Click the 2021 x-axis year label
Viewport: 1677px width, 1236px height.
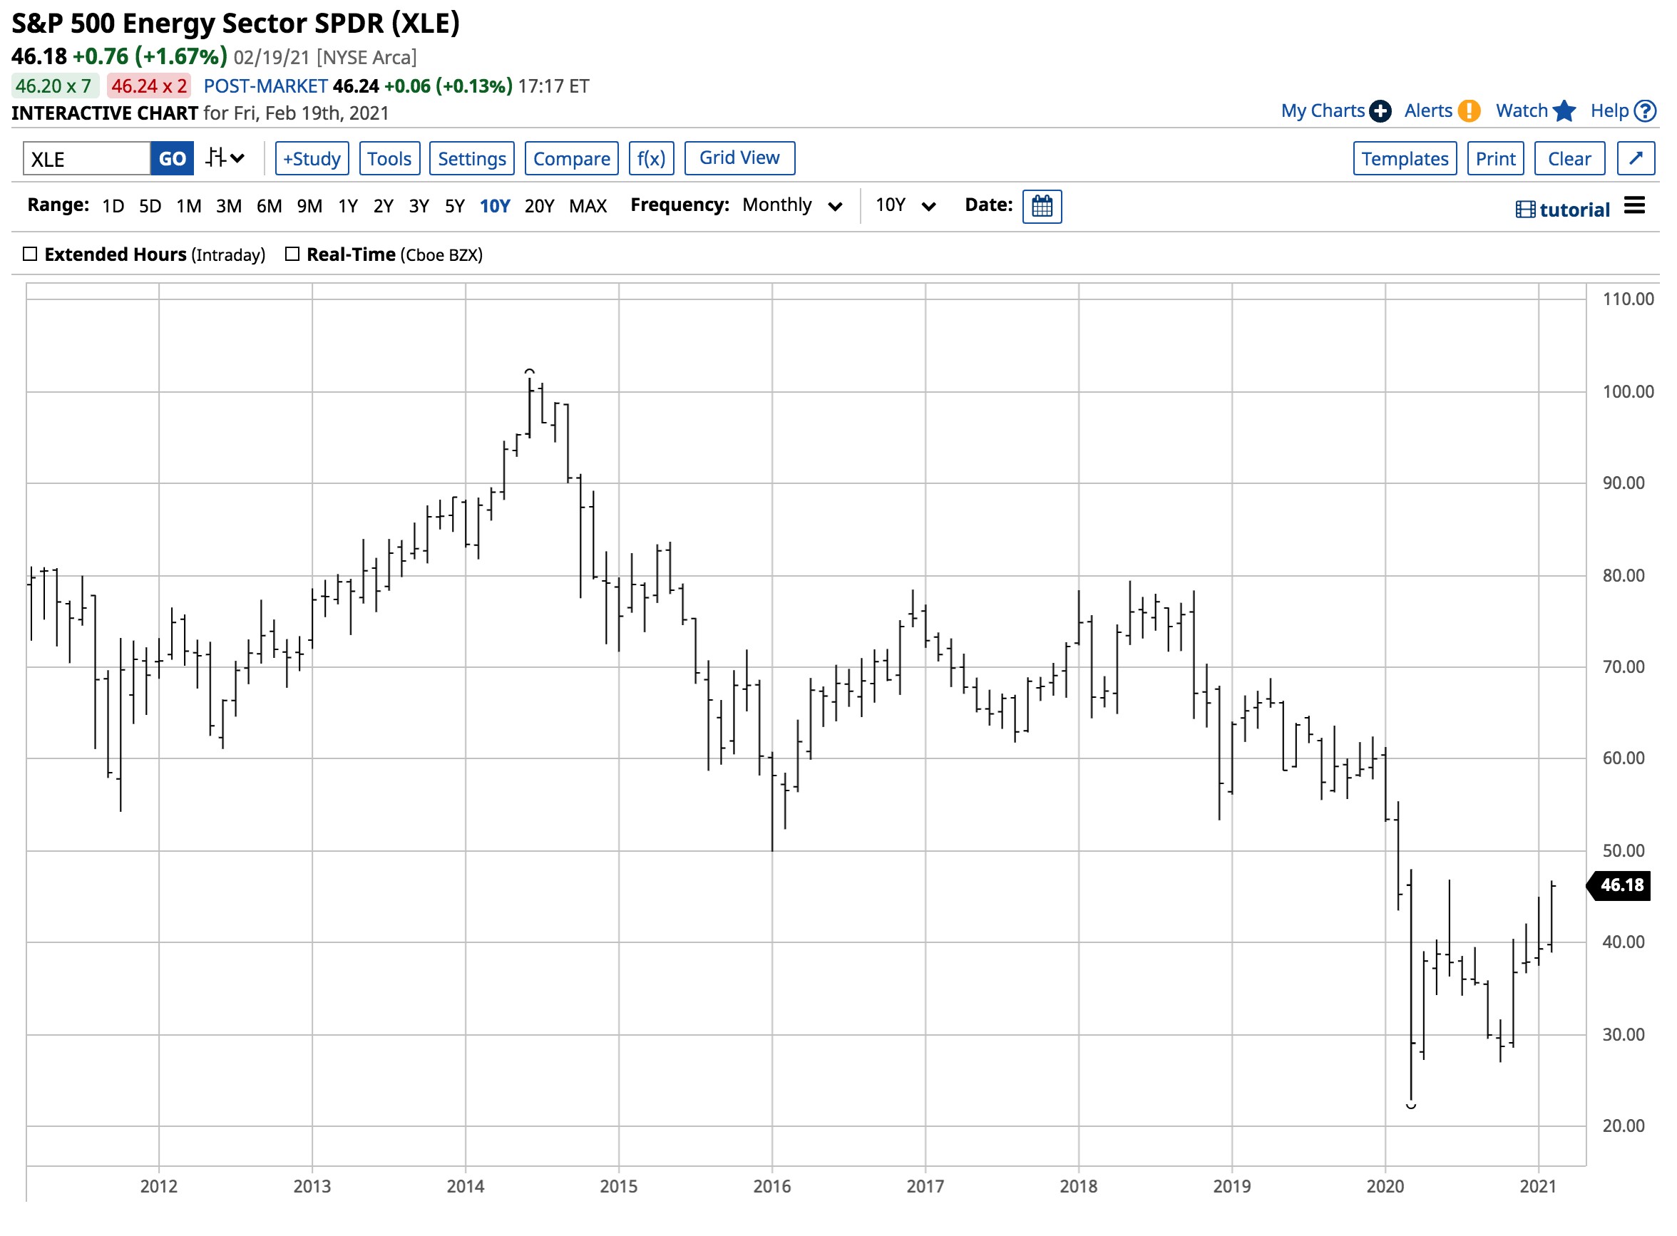point(1538,1186)
